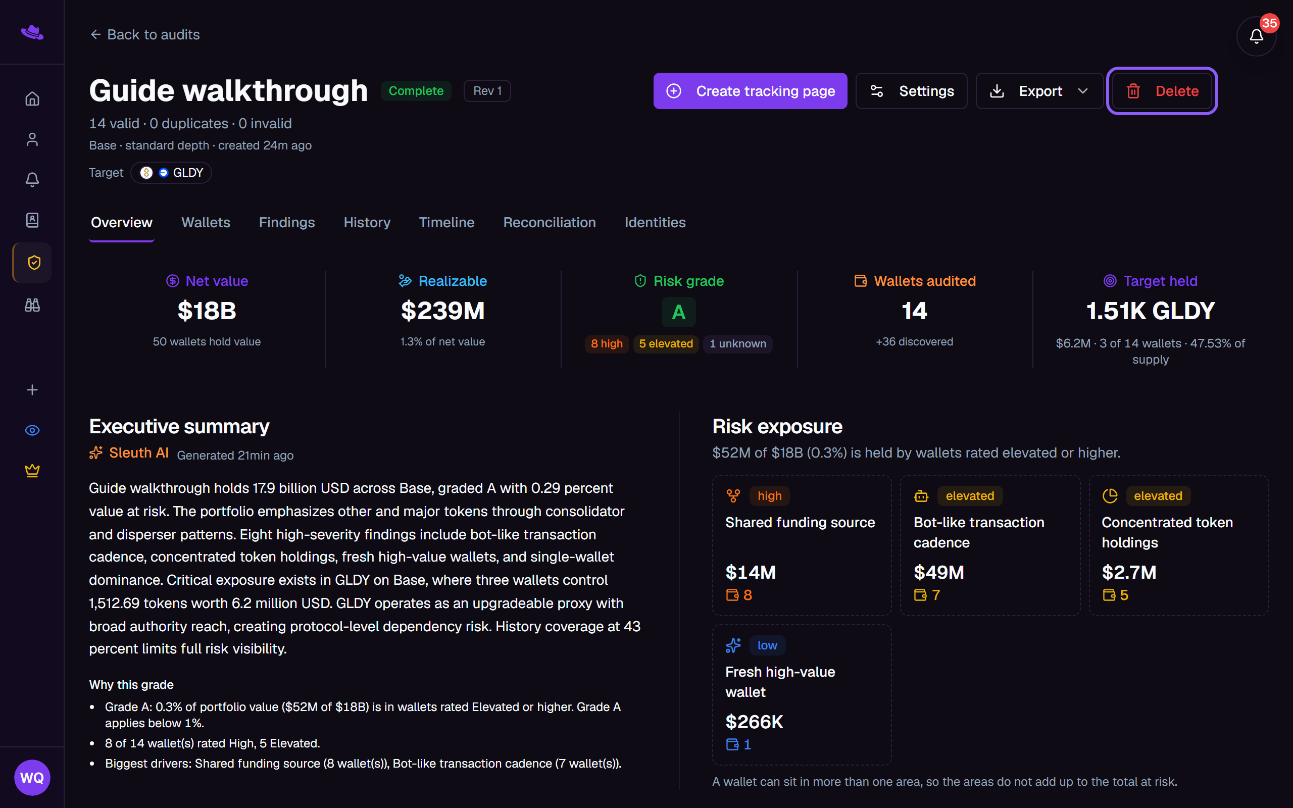Open the Rev 1 revision badge
The height and width of the screenshot is (808, 1293).
click(487, 91)
